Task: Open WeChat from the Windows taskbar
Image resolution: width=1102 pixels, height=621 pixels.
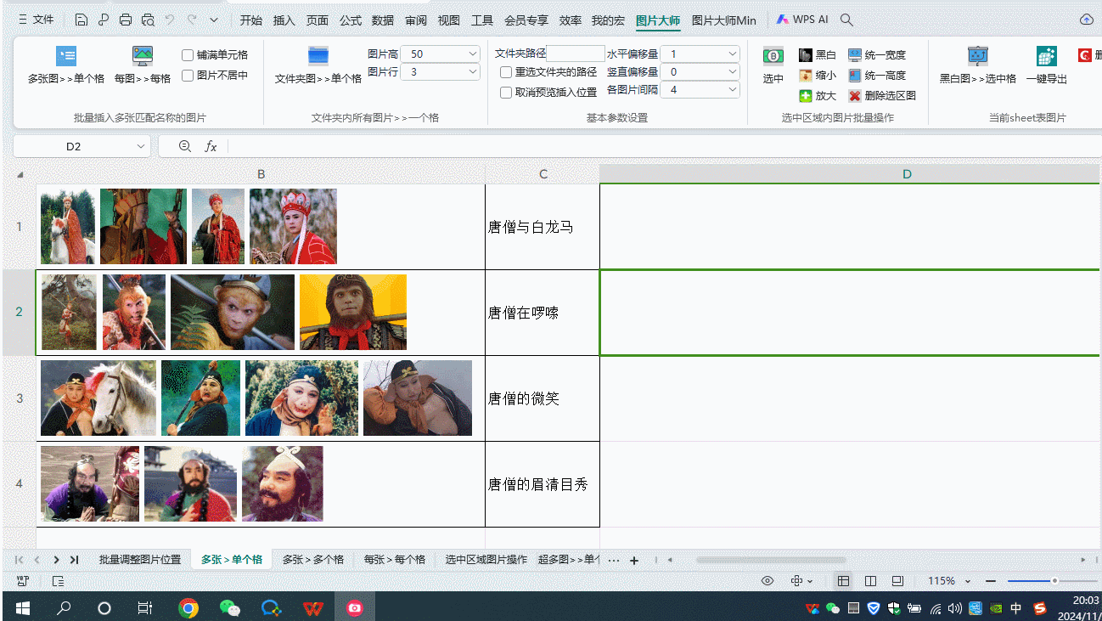Action: pyautogui.click(x=230, y=607)
